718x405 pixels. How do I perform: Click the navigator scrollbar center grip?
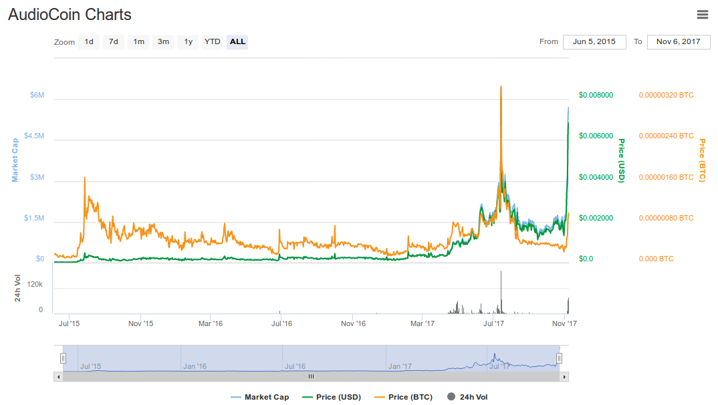click(311, 377)
